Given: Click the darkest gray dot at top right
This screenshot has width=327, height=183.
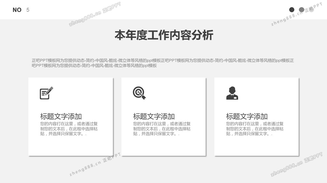Looking at the screenshot, I should click(x=292, y=10).
